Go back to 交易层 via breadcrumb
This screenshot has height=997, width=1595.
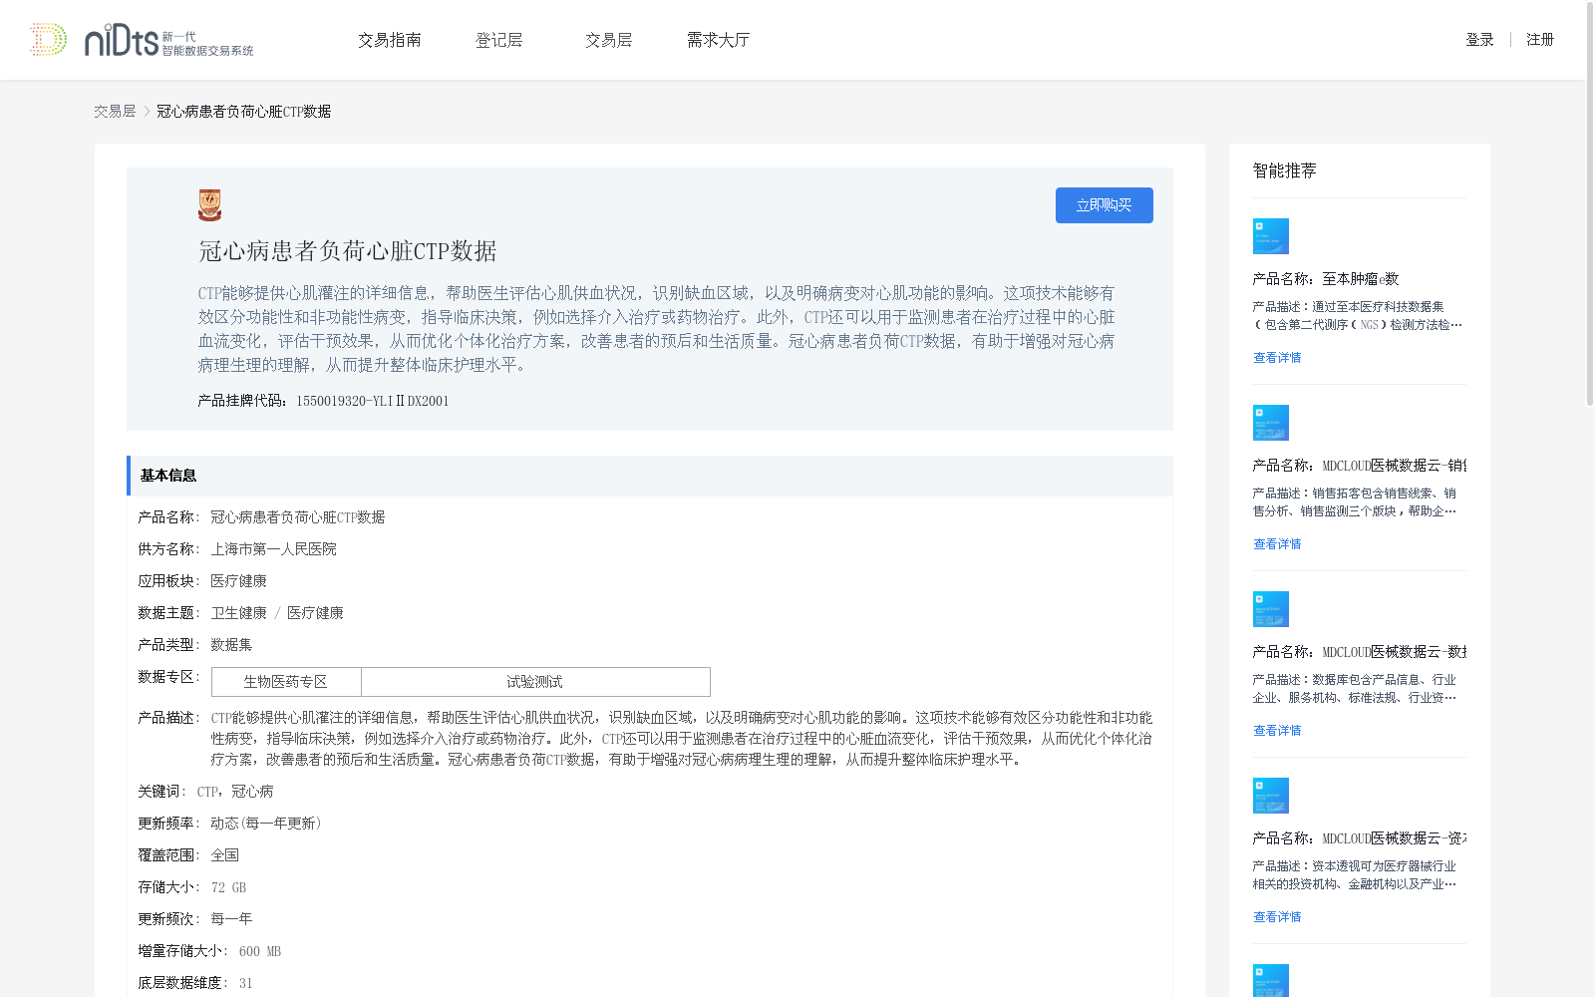pyautogui.click(x=115, y=112)
